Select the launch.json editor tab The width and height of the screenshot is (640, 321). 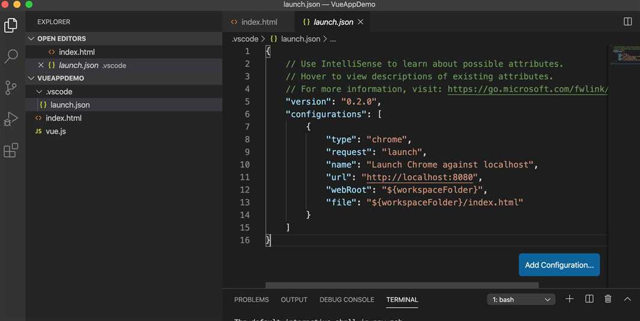[333, 22]
